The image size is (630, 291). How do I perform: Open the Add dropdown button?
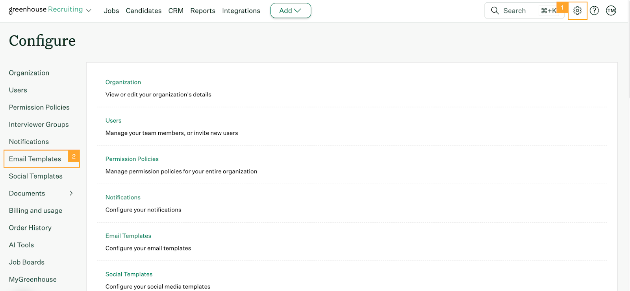tap(291, 11)
